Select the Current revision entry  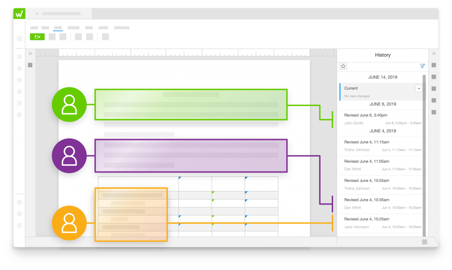381,92
